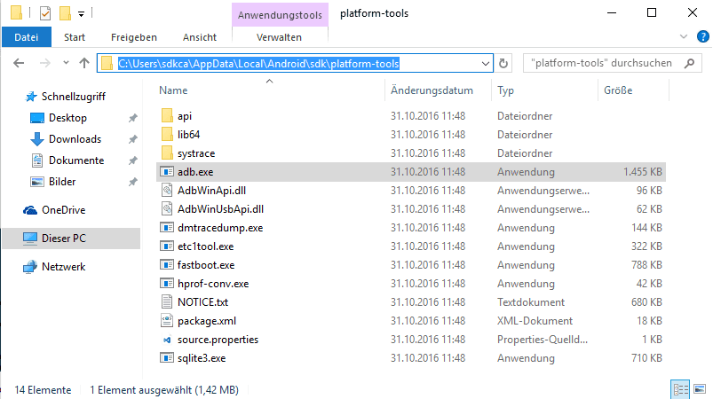Image resolution: width=713 pixels, height=399 pixels.
Task: Click the fastboot.exe application icon
Action: coord(167,264)
